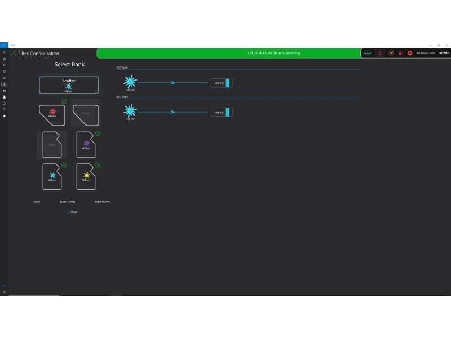The height and width of the screenshot is (338, 451).
Task: Apply the filter configuration
Action: (x=37, y=201)
